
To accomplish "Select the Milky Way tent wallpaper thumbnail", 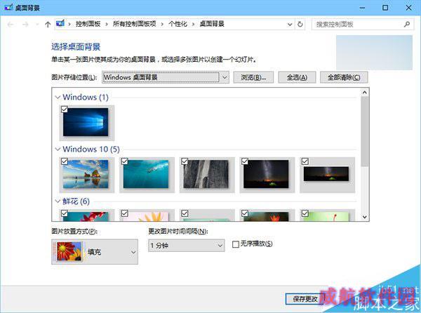I will point(266,174).
